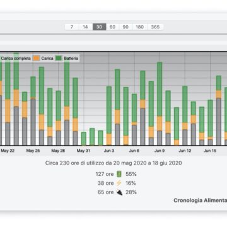
Task: Click the May 25 axis label
Action: click(33, 151)
